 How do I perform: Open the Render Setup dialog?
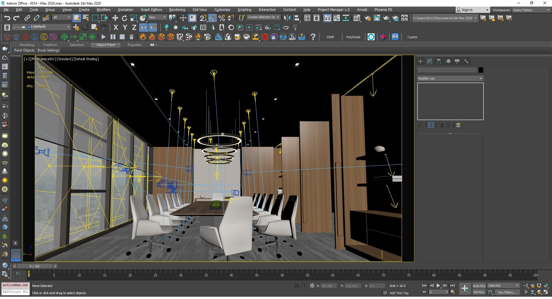(x=368, y=18)
